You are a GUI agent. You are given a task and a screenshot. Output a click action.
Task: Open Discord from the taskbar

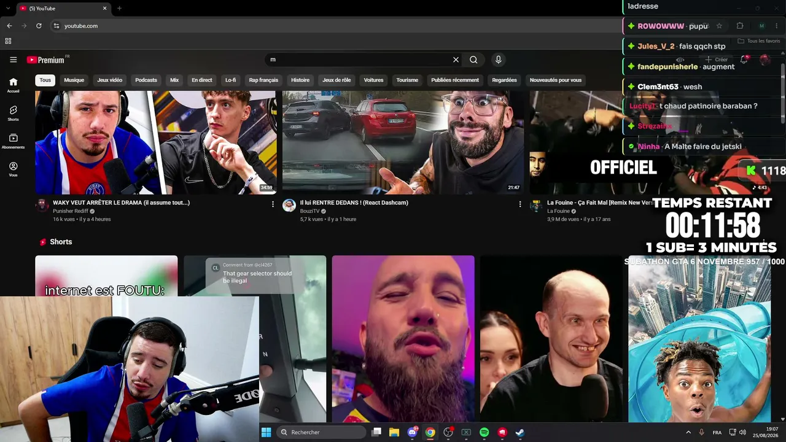[412, 432]
